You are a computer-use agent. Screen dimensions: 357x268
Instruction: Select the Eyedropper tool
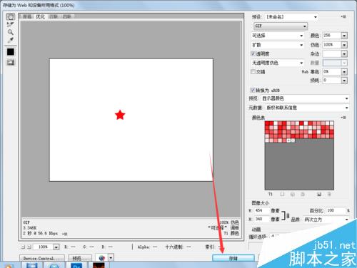tap(11, 40)
